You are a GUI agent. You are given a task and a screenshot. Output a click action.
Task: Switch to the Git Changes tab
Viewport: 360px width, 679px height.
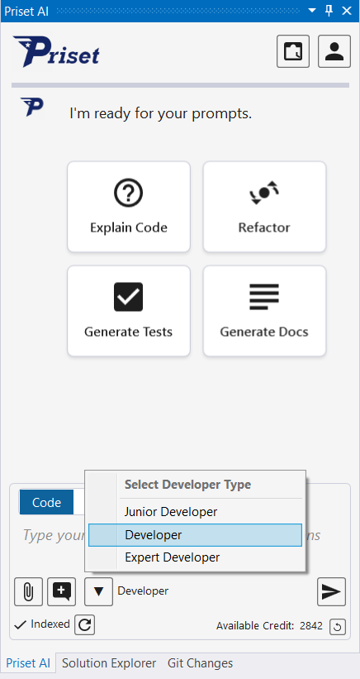(200, 663)
